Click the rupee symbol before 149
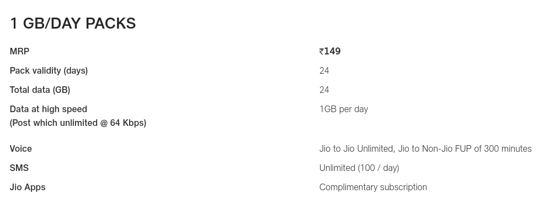Image resolution: width=545 pixels, height=199 pixels. click(322, 52)
